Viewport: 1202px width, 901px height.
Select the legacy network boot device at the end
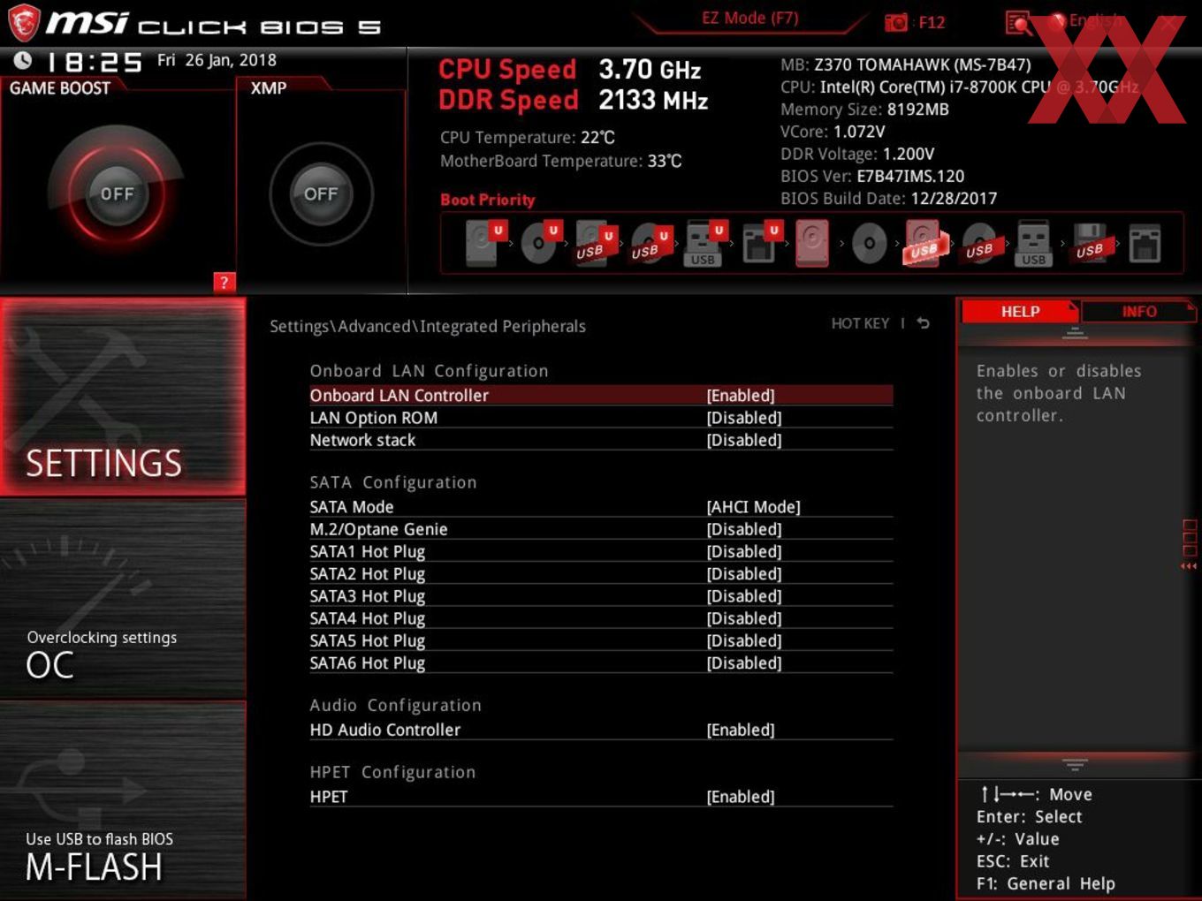(x=1145, y=244)
